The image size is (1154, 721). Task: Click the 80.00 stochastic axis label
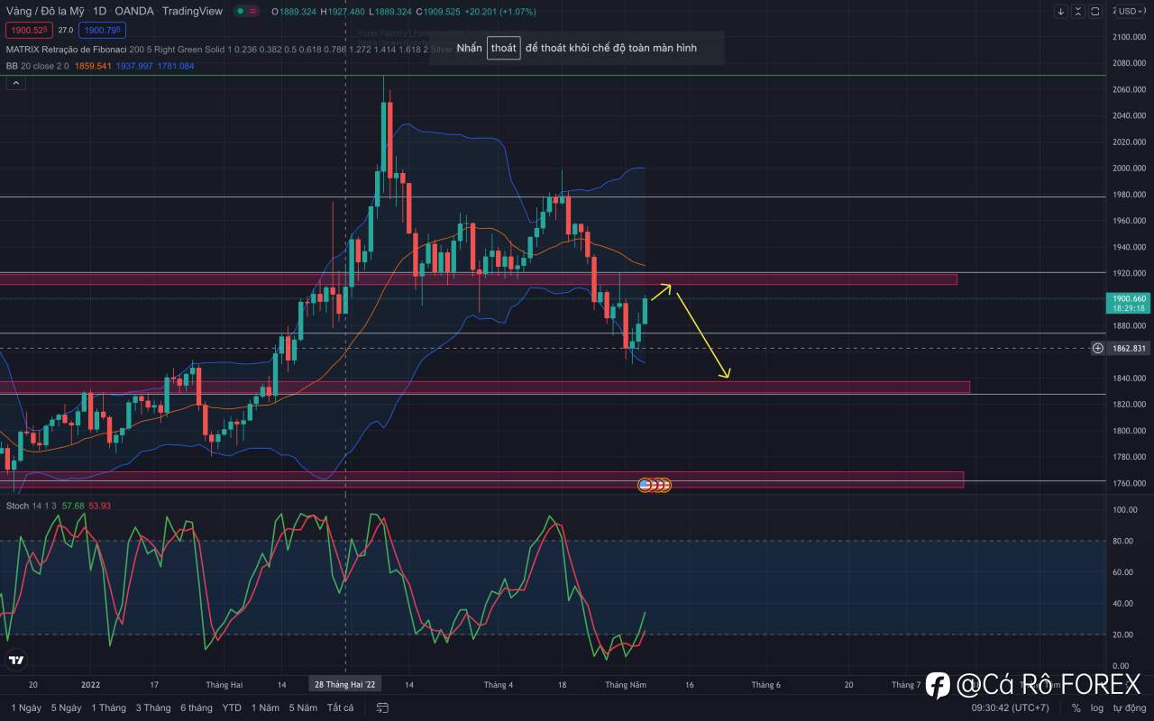coord(1122,541)
